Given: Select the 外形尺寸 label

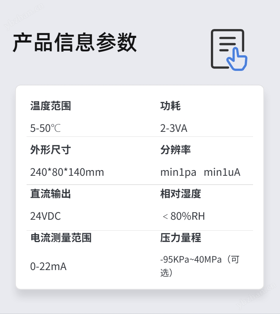Looking at the screenshot, I should pos(51,150).
